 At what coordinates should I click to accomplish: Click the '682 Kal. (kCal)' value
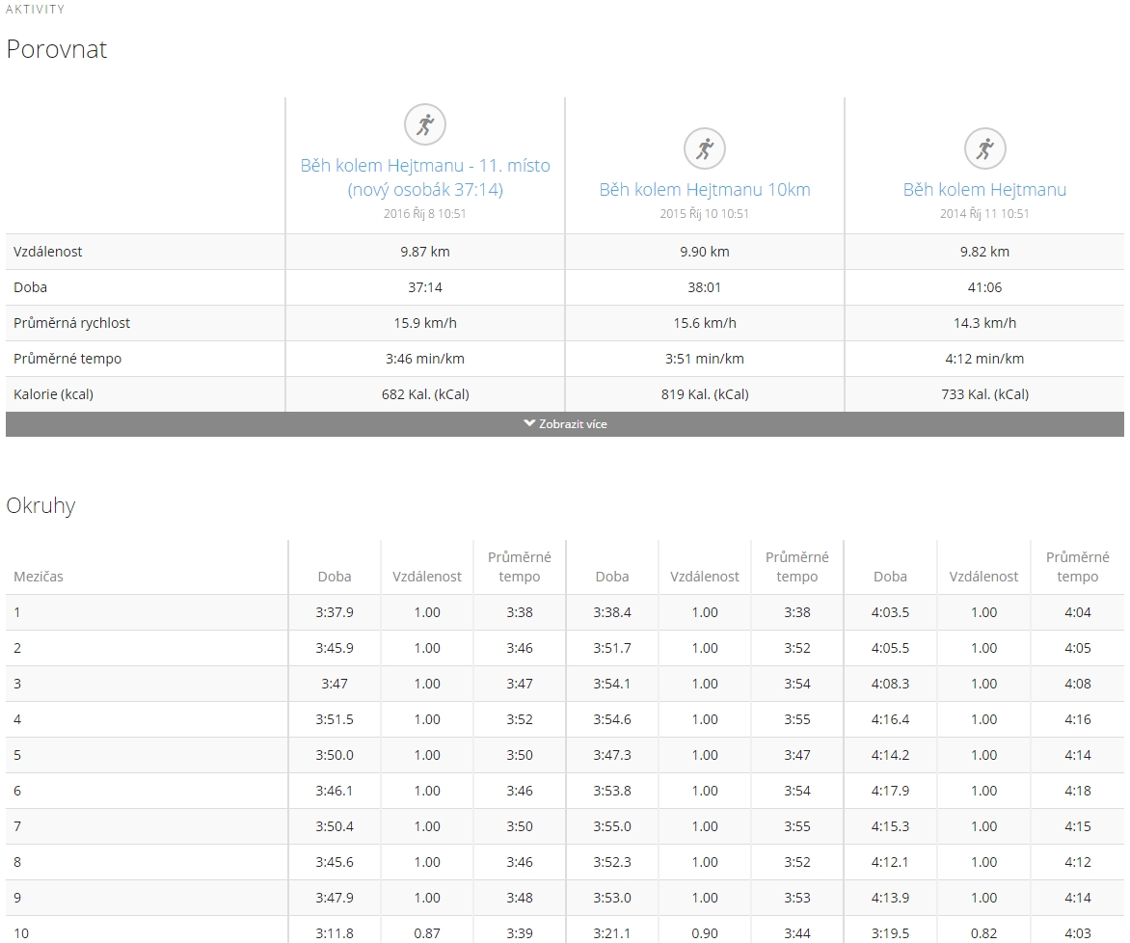[425, 394]
